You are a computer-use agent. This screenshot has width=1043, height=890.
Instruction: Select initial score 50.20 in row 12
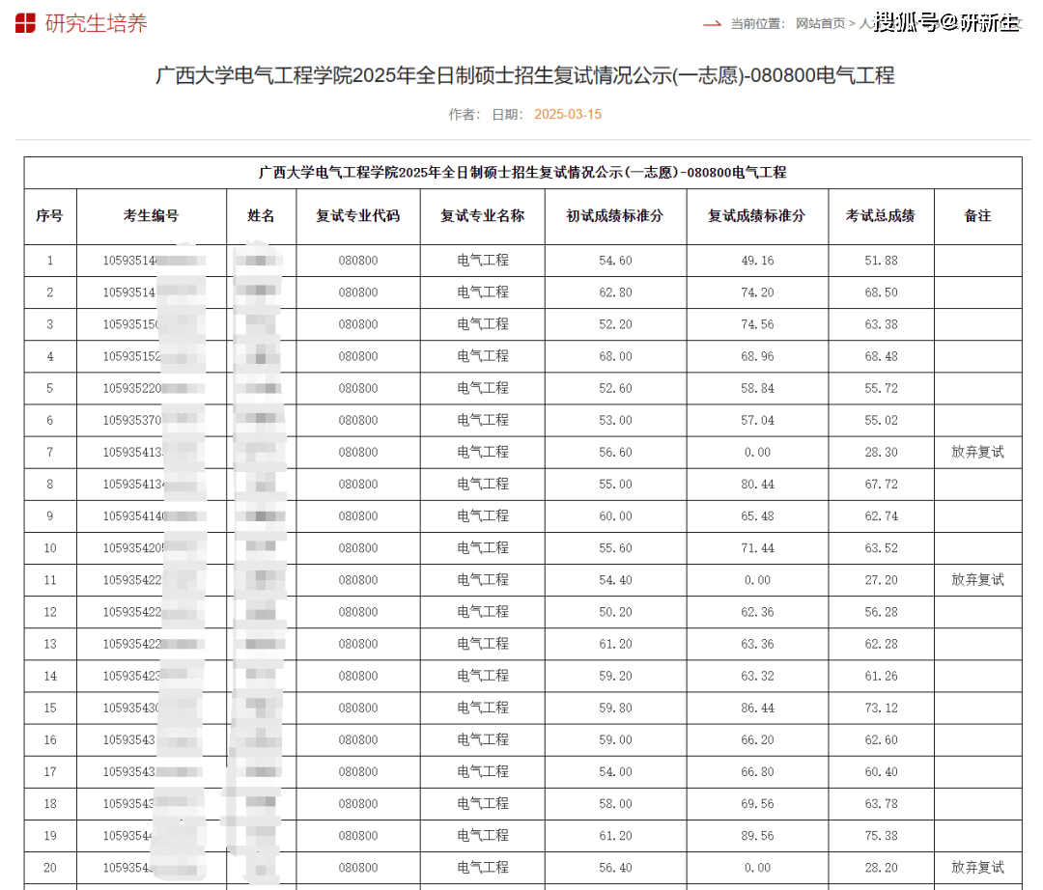point(615,611)
